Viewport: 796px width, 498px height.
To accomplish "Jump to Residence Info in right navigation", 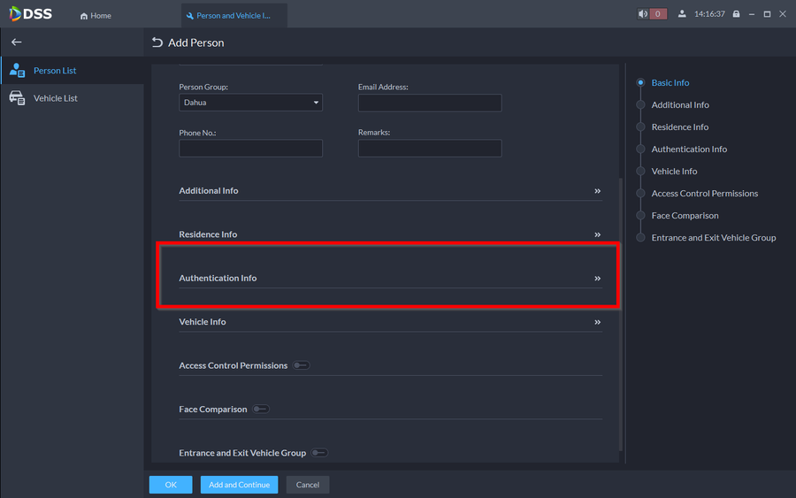I will tap(680, 126).
